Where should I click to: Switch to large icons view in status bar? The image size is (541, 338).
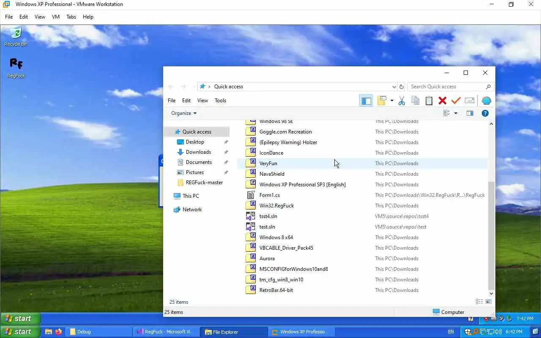click(489, 302)
